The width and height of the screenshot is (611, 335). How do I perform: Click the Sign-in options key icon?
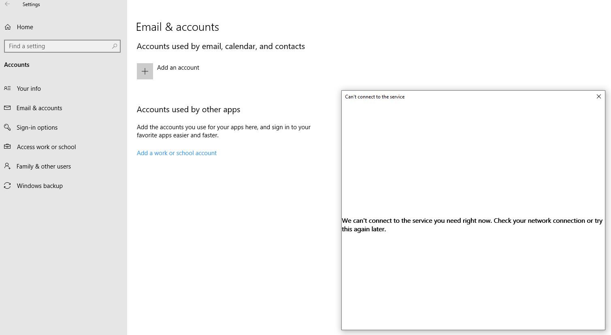pyautogui.click(x=7, y=127)
